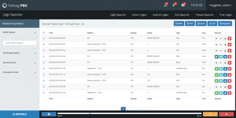Switch to the Sms Raporları tab
236x118 pixels.
(x=182, y=15)
